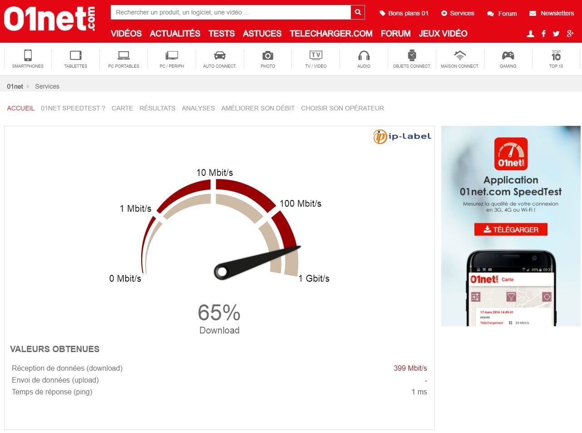Go to Telecharger.com menu item
582x433 pixels.
pyautogui.click(x=331, y=34)
